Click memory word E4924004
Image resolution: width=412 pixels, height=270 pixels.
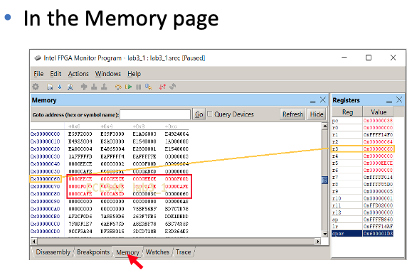click(176, 134)
